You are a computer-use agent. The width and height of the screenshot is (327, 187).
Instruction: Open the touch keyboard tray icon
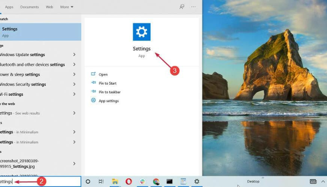tap(313, 181)
